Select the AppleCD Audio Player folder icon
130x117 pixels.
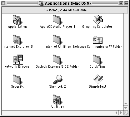click(57, 20)
